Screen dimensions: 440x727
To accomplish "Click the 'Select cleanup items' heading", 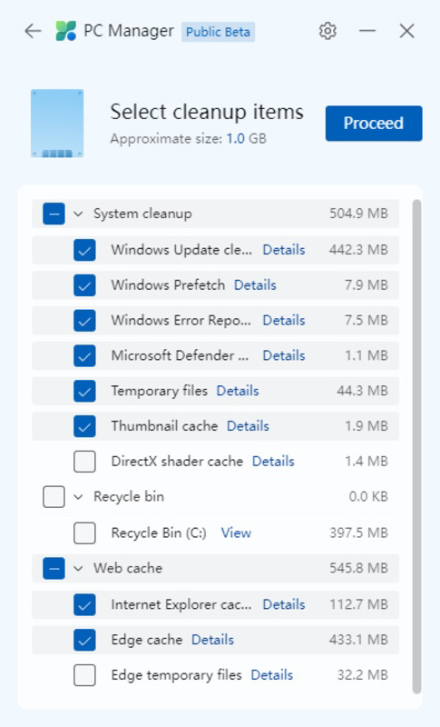I will pyautogui.click(x=207, y=112).
